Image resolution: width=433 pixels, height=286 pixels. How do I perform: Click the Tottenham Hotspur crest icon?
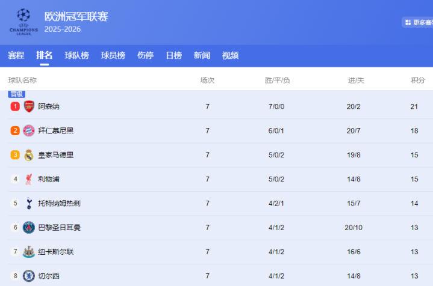[29, 203]
